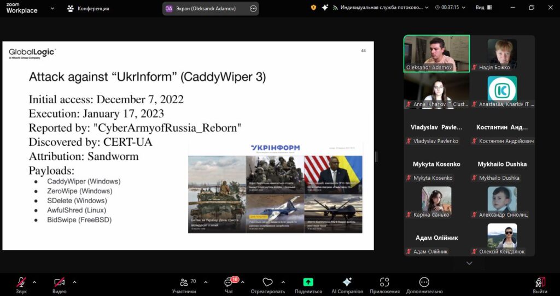Expand chat options arrow beside Чат
560x296 pixels.
pos(242,282)
